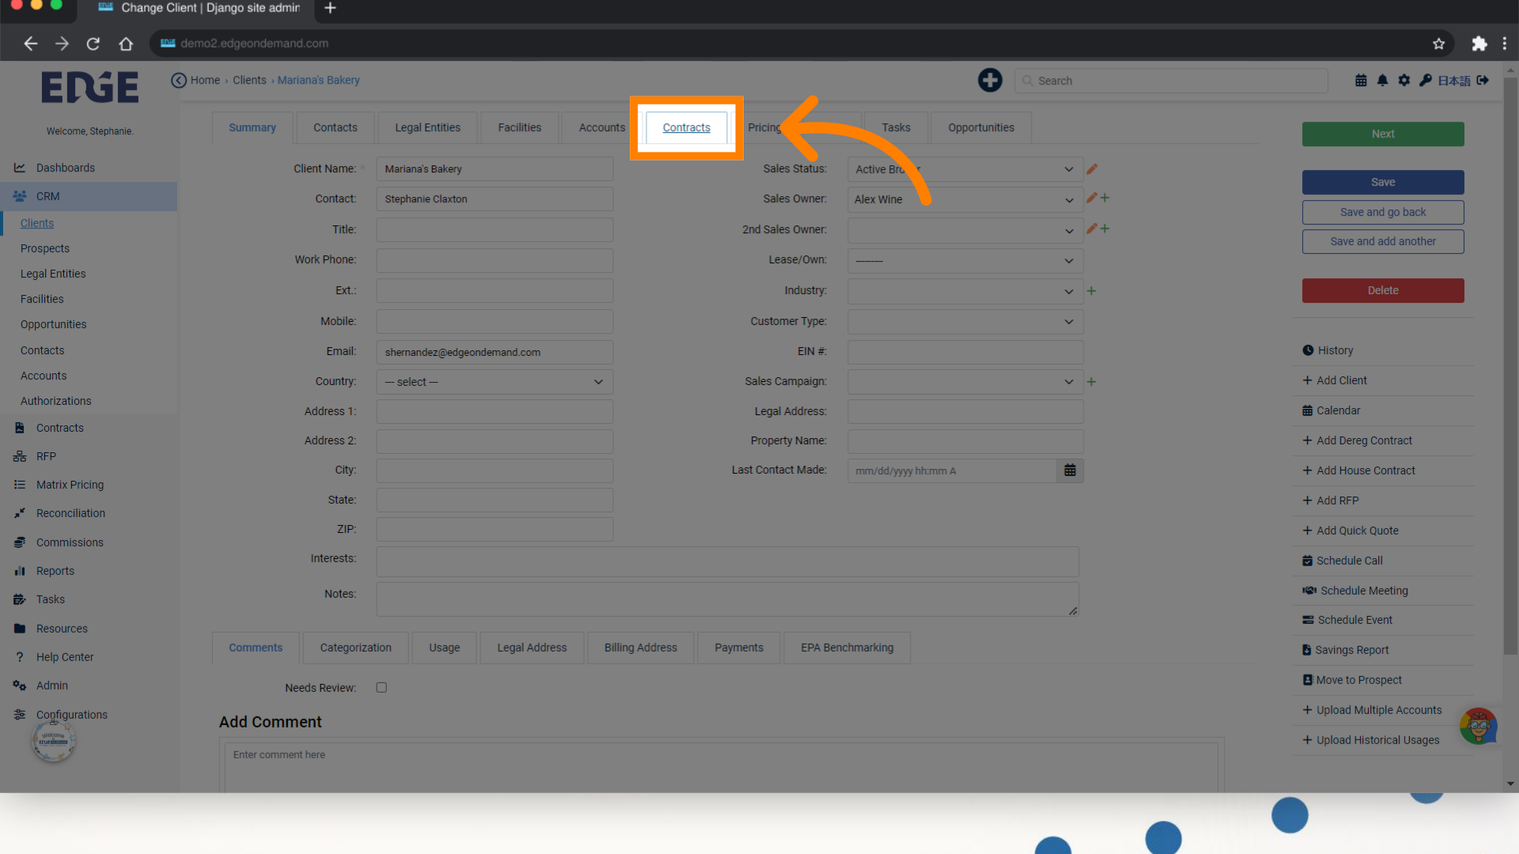Viewport: 1519px width, 854px height.
Task: Open notifications bell icon
Action: coord(1382,80)
